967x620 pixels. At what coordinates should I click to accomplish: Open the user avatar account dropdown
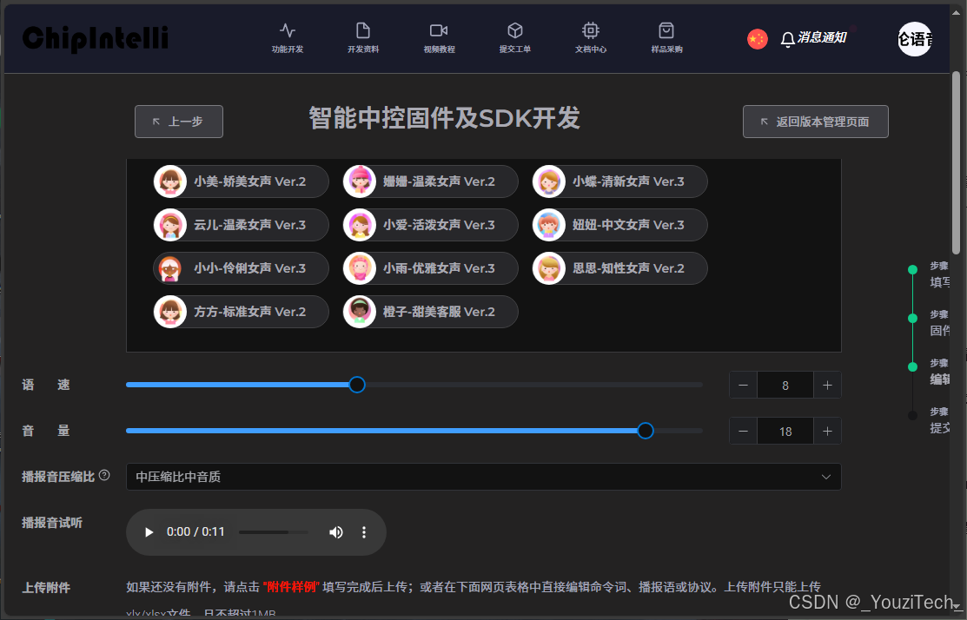[x=915, y=38]
